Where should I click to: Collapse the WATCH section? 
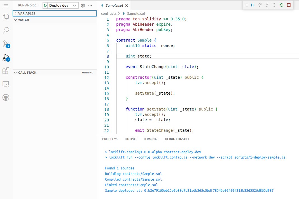tap(24, 20)
